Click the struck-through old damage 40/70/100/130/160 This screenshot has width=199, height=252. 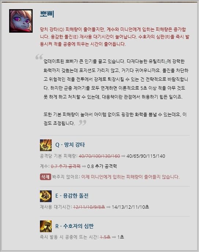pyautogui.click(x=99, y=156)
